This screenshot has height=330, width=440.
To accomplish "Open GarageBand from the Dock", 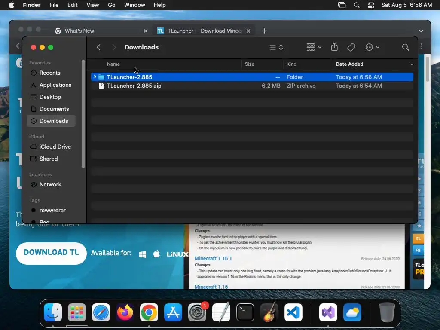I will [x=269, y=312].
